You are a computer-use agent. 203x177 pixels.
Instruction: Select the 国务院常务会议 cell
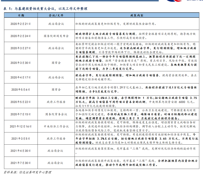tap(56, 114)
